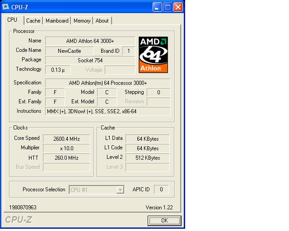The height and width of the screenshot is (231, 289).
Task: Select the Memory tab
Action: 82,21
